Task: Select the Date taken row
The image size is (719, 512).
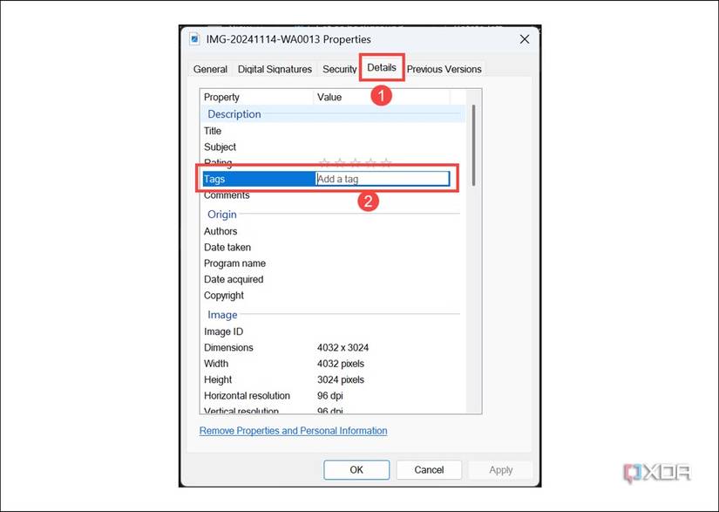Action: pyautogui.click(x=333, y=248)
